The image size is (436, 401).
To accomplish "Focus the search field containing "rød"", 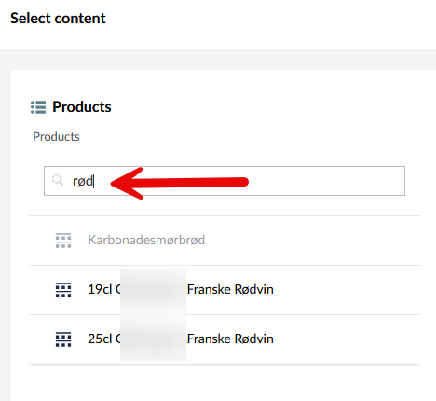I will point(225,181).
